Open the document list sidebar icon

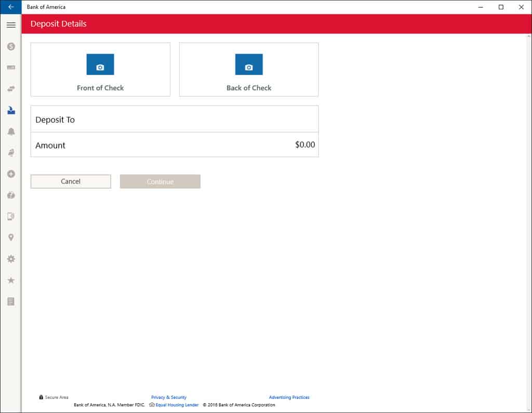pyautogui.click(x=11, y=301)
